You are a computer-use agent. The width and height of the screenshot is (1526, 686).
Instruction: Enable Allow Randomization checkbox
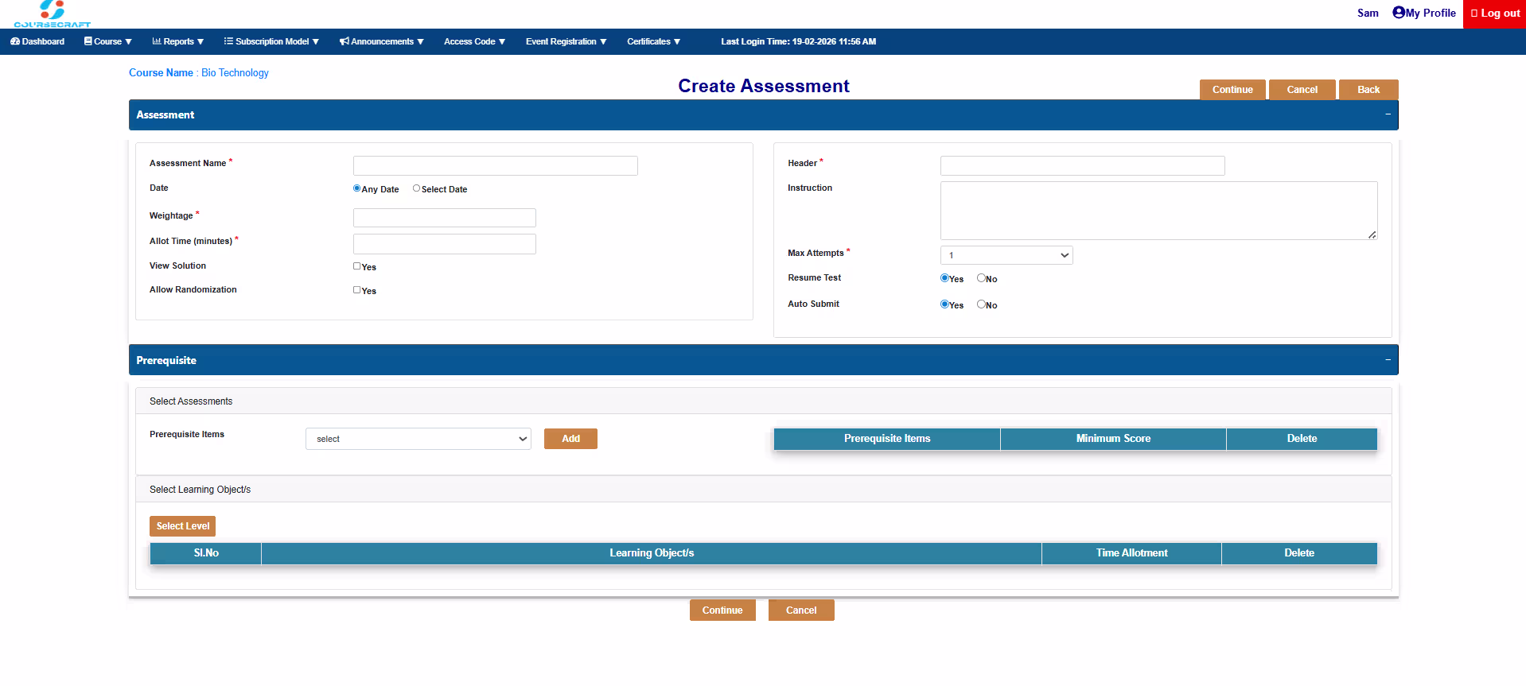pyautogui.click(x=357, y=290)
